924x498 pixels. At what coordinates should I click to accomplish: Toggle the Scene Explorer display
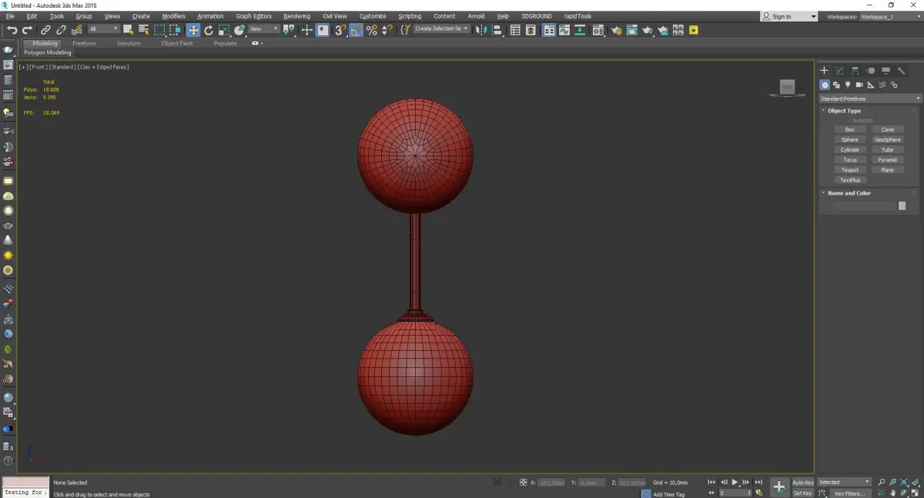(515, 30)
